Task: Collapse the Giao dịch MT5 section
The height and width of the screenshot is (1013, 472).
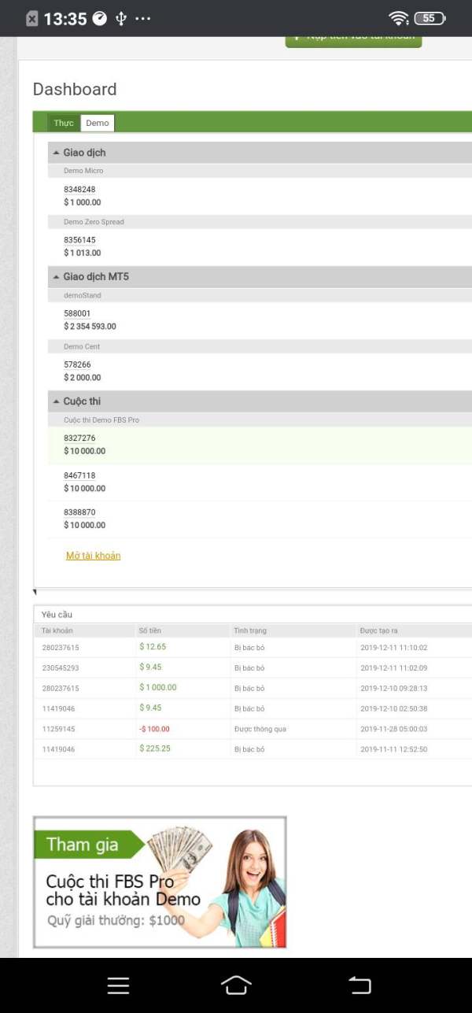Action: pos(260,277)
